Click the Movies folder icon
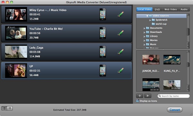 (147, 40)
